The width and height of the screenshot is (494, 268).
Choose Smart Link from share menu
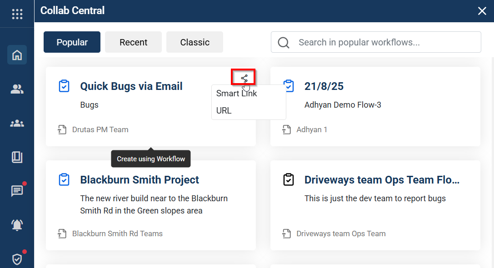coord(237,94)
